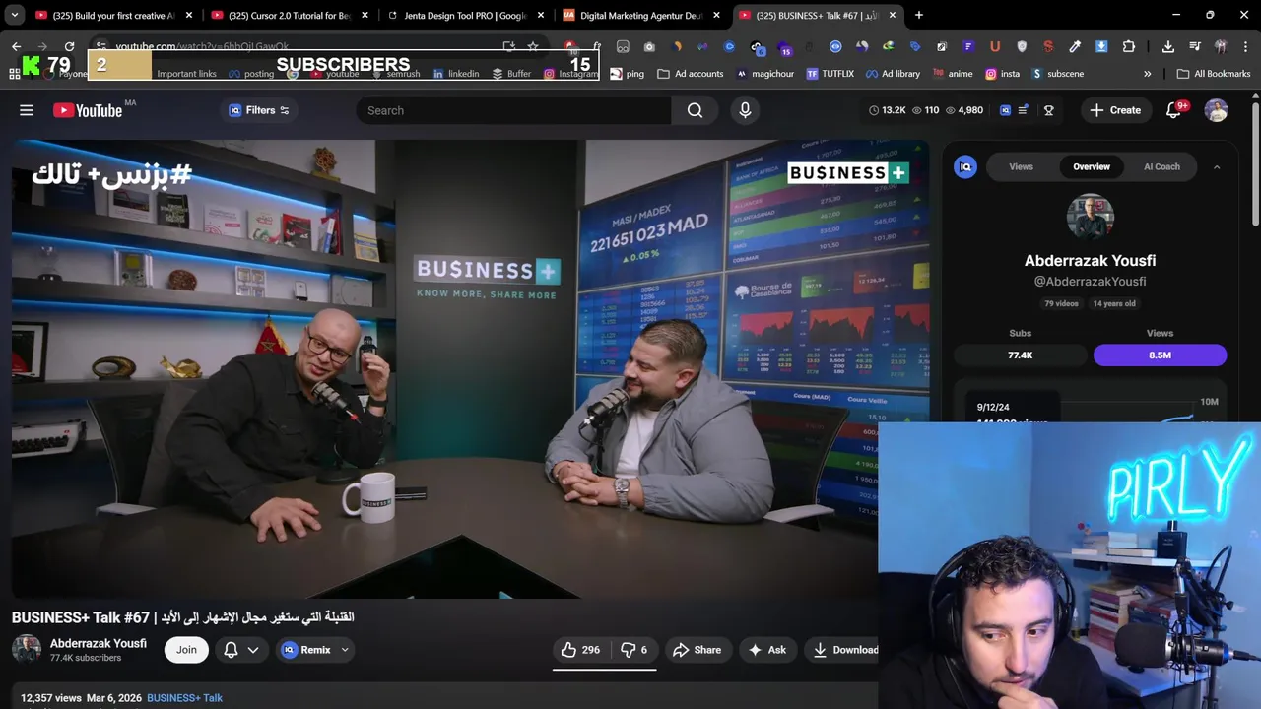Open the Ad accounts bookmark folder
Screen dimensions: 1261x709
(691, 74)
